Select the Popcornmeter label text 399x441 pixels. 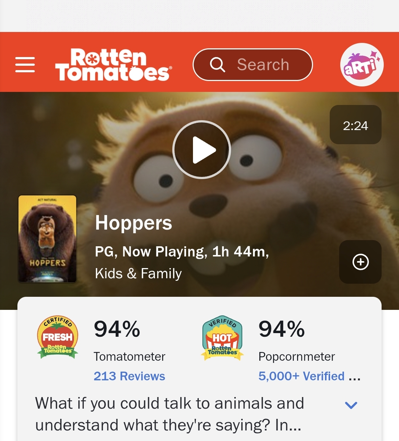tap(297, 356)
